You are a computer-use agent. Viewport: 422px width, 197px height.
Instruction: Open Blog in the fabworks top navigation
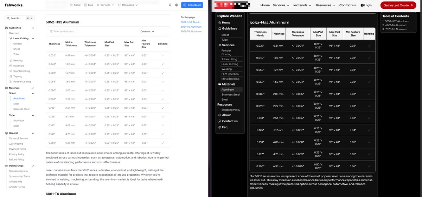(x=88, y=5)
